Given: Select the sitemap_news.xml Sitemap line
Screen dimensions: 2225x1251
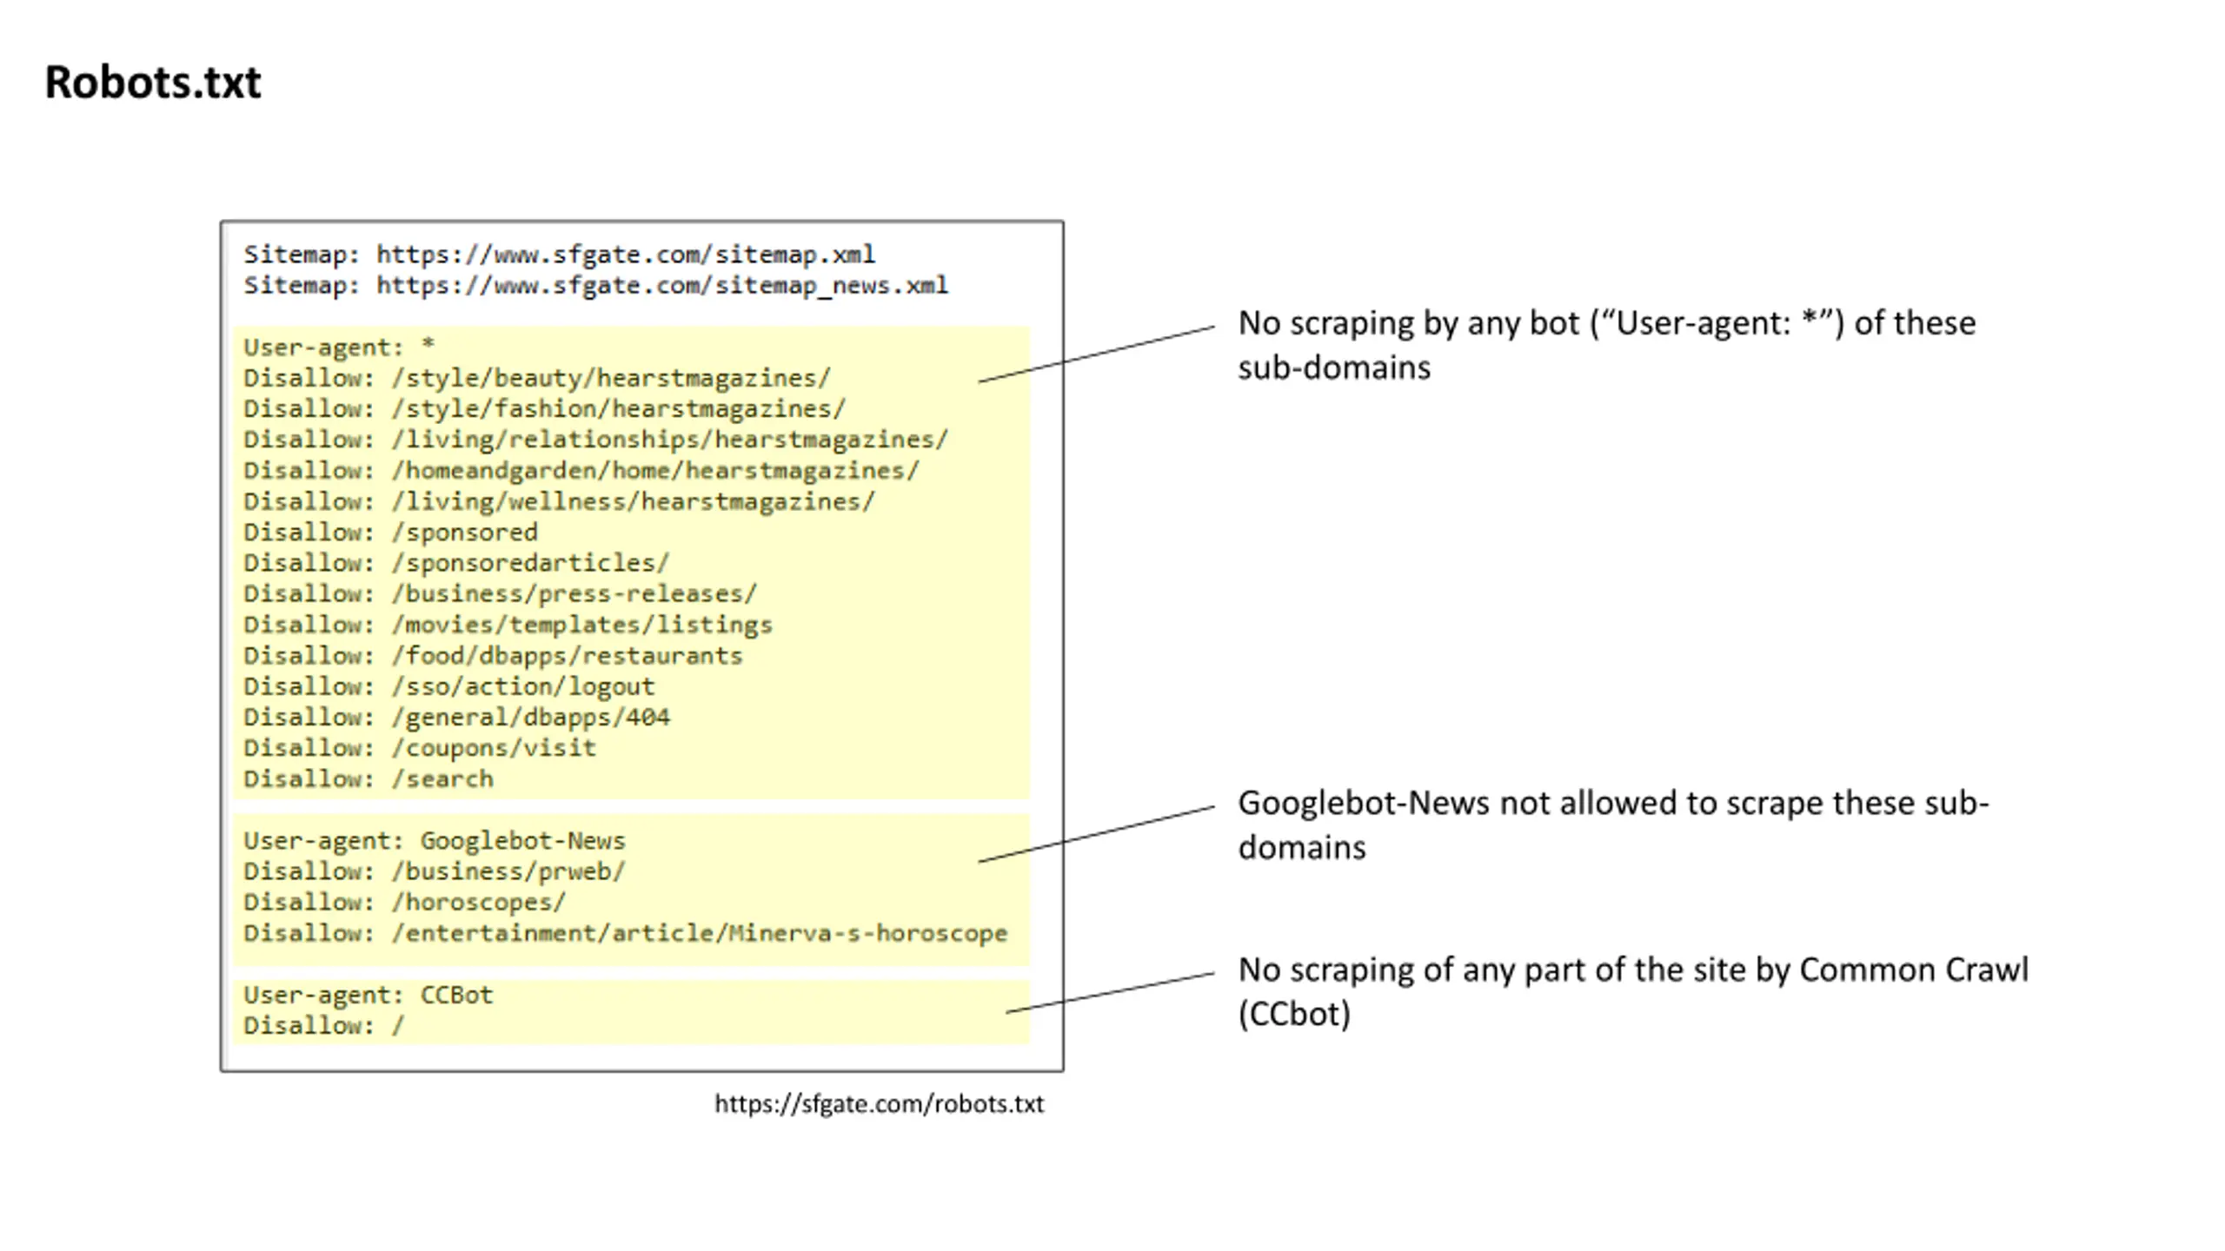Looking at the screenshot, I should click(595, 286).
